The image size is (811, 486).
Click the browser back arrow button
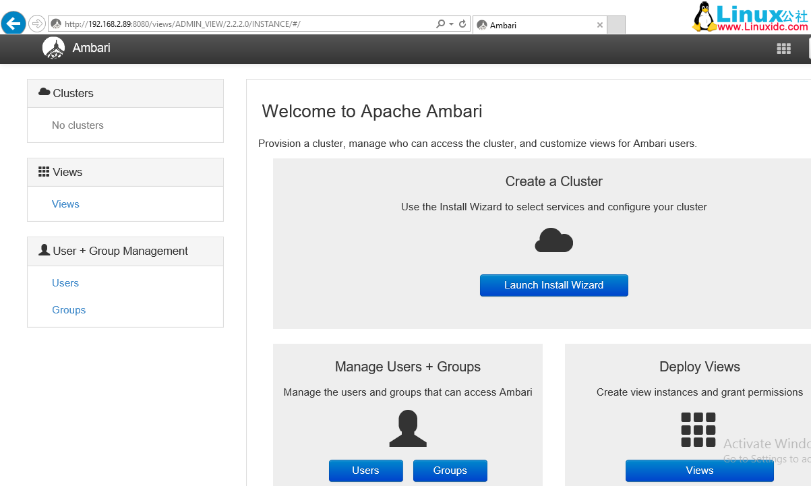(x=13, y=24)
